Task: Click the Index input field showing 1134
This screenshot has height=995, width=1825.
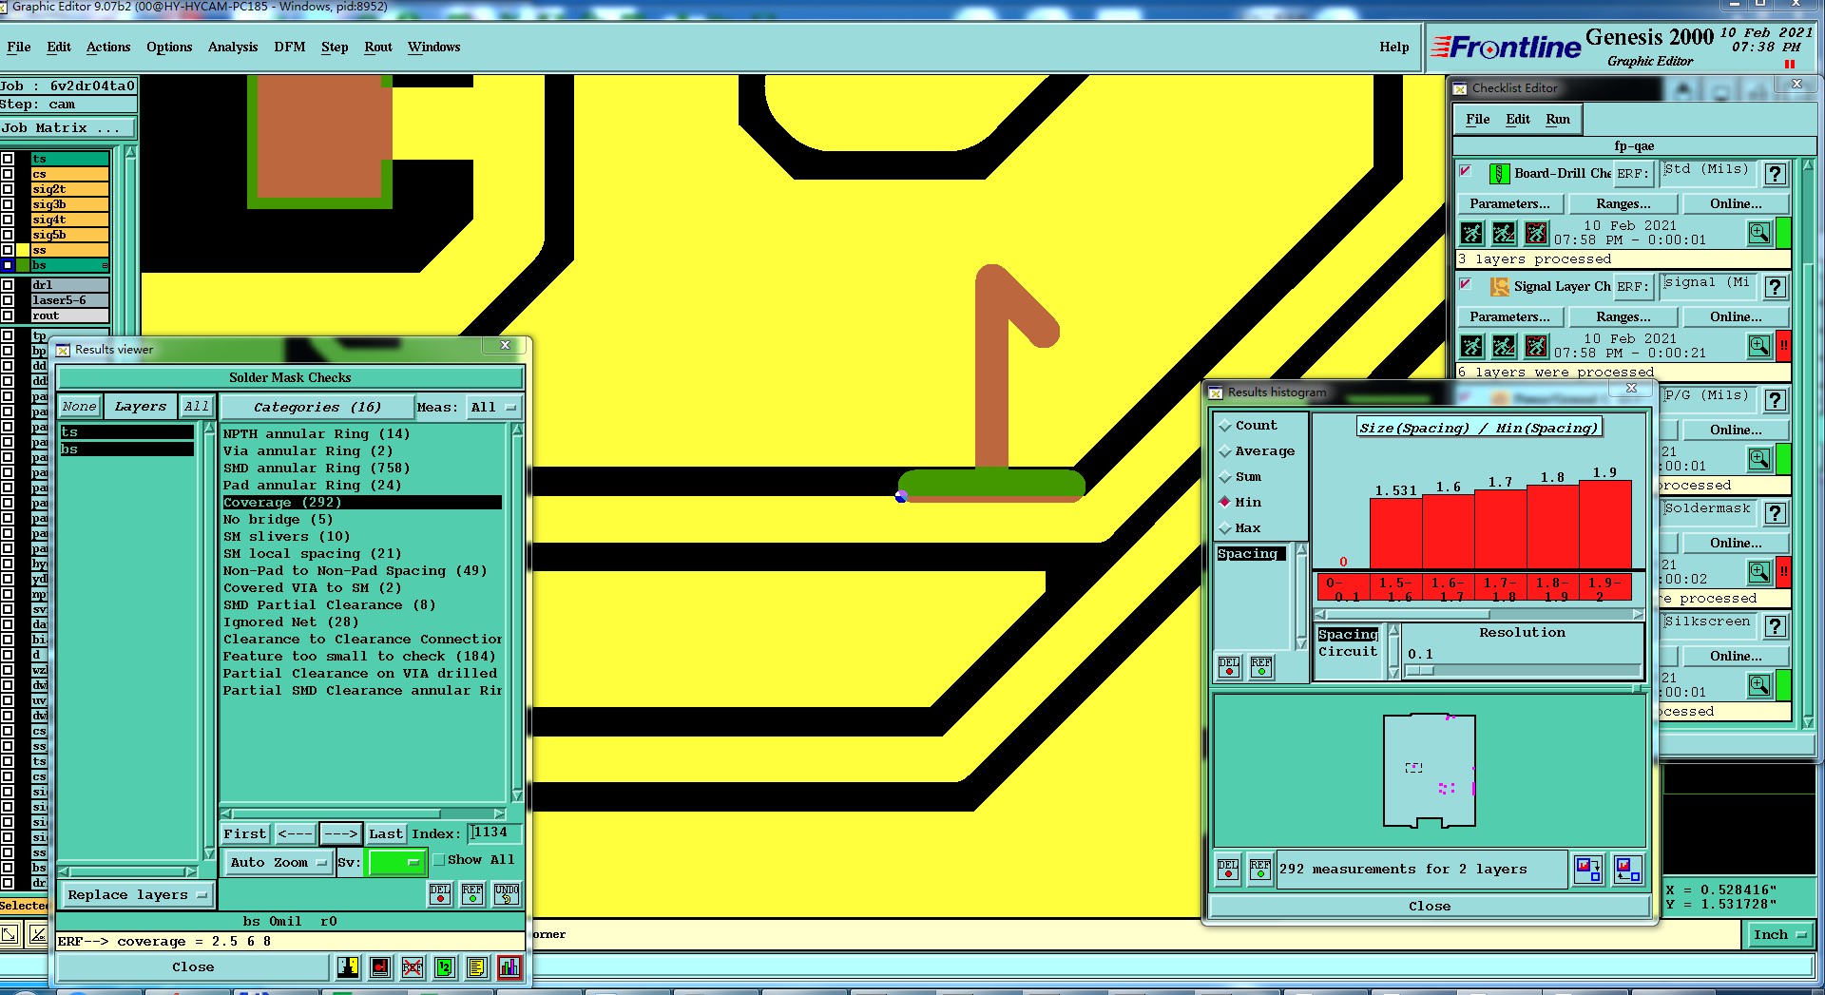Action: [x=493, y=833]
